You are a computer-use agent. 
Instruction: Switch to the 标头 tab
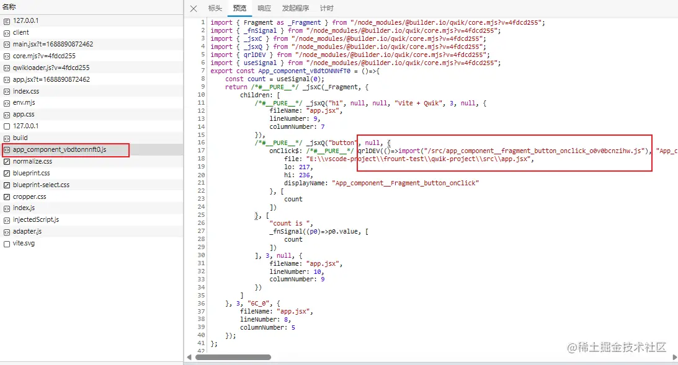(215, 8)
